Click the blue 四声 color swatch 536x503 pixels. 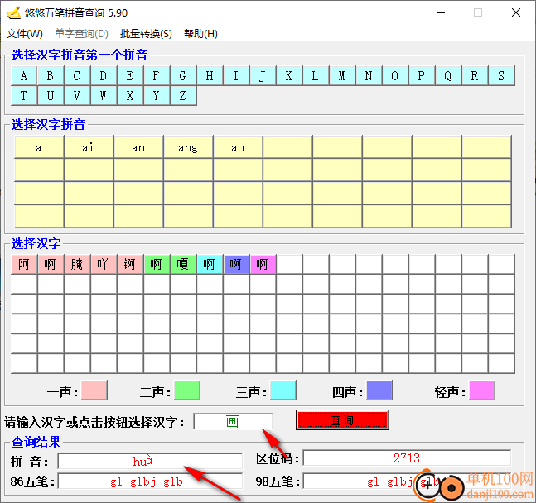(379, 390)
